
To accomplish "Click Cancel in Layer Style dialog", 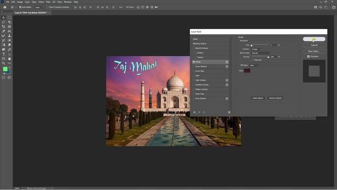I will pyautogui.click(x=314, y=45).
